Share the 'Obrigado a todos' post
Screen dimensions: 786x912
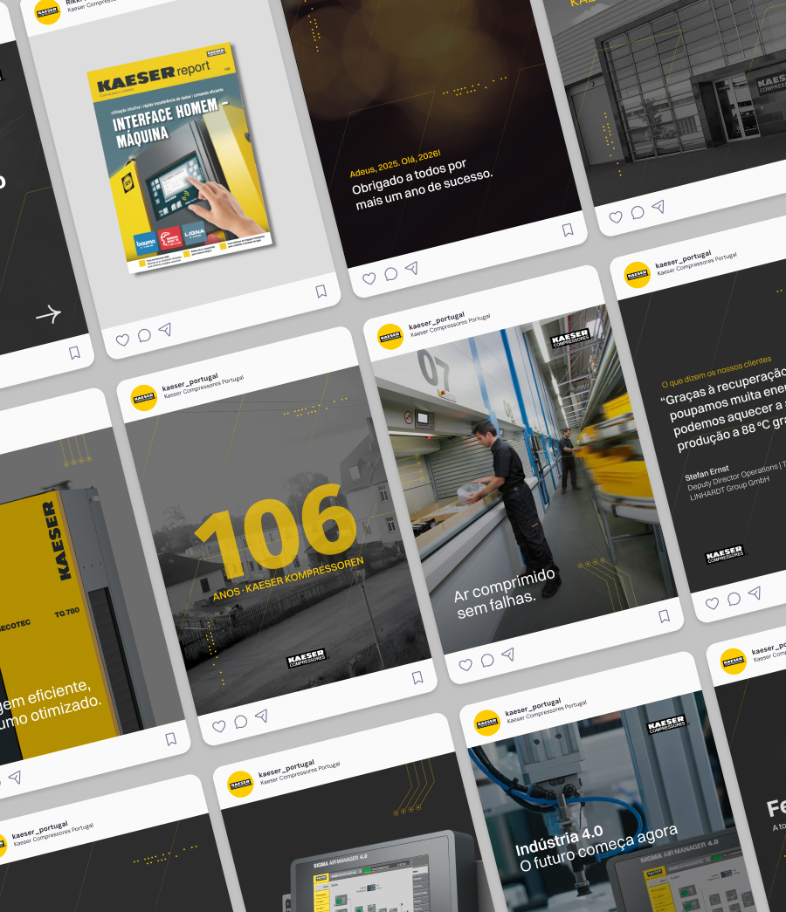tap(412, 268)
